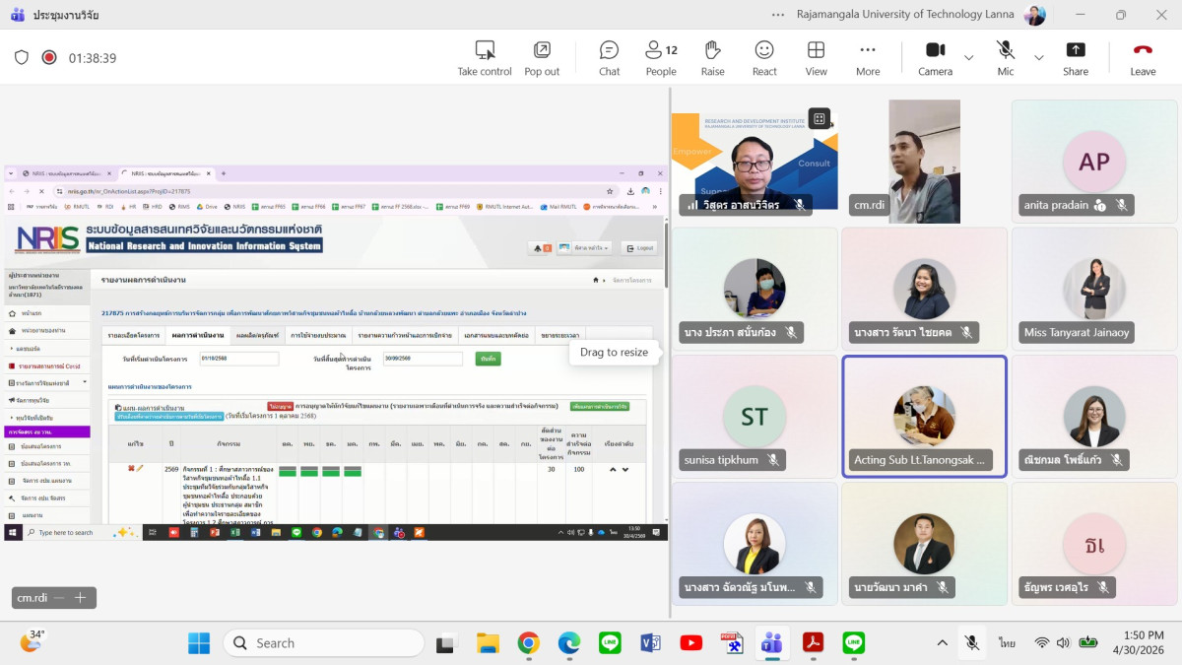Zoom in shared content with plus
The height and width of the screenshot is (665, 1182).
point(80,597)
